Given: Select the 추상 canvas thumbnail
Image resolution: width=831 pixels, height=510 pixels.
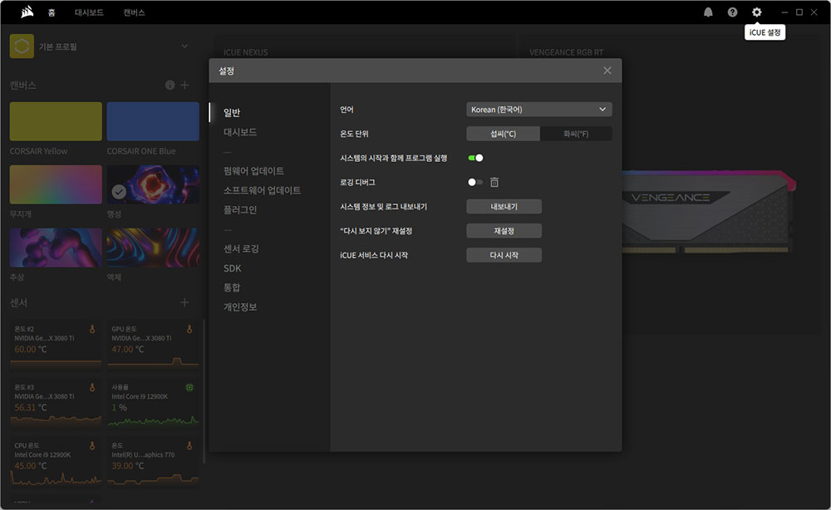Looking at the screenshot, I should pos(56,248).
